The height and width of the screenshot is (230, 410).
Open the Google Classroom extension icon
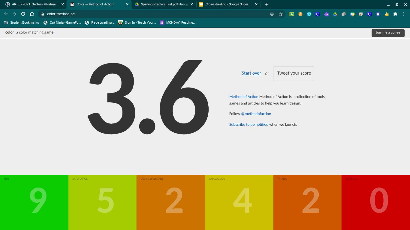[291, 14]
